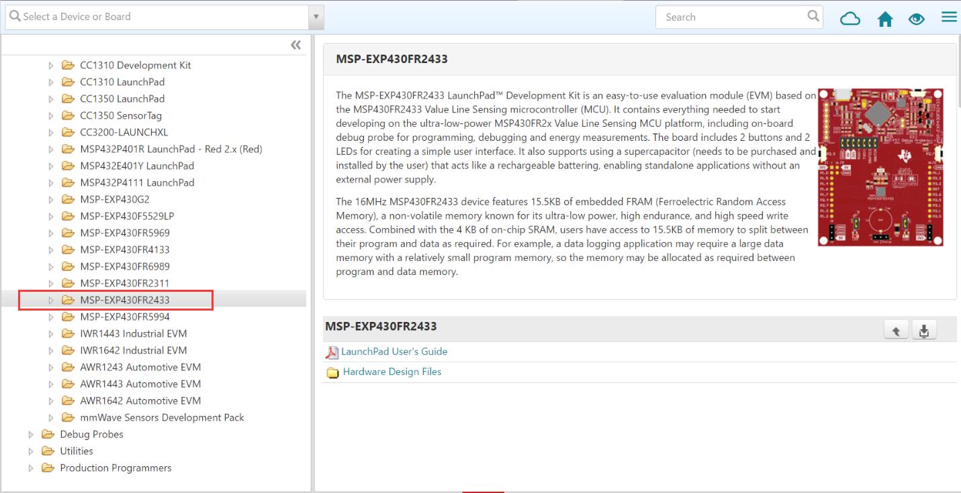Click the IWR1443 Industrial EVM folder icon

tap(68, 333)
